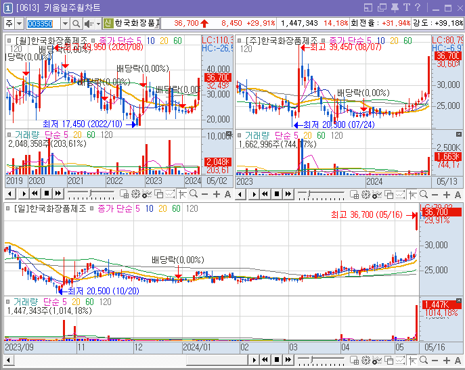Toggle the square marker before [월]한국화장품제조
The image size is (465, 370).
tap(9, 41)
